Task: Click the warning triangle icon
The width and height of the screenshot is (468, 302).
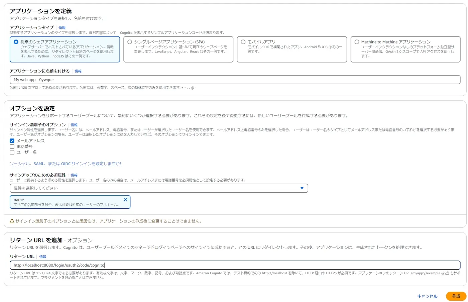Action: 12,221
